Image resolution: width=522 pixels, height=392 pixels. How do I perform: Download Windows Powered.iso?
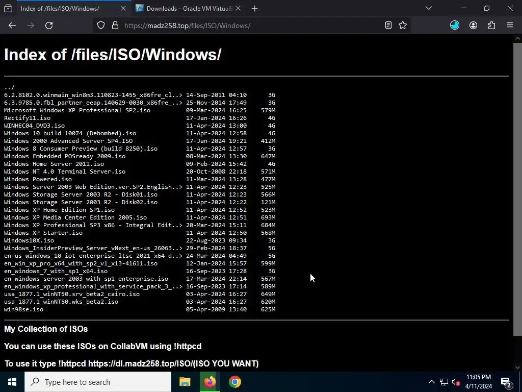38,179
